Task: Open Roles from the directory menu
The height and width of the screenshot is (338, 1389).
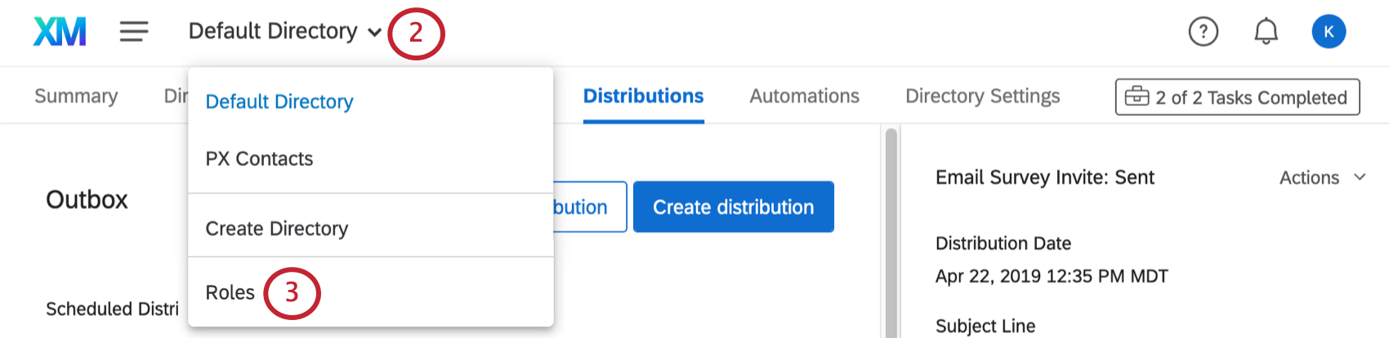Action: pos(230,292)
